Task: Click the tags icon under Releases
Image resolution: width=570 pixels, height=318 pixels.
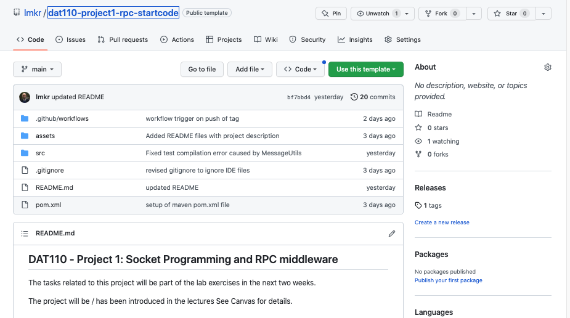Action: pyautogui.click(x=419, y=205)
